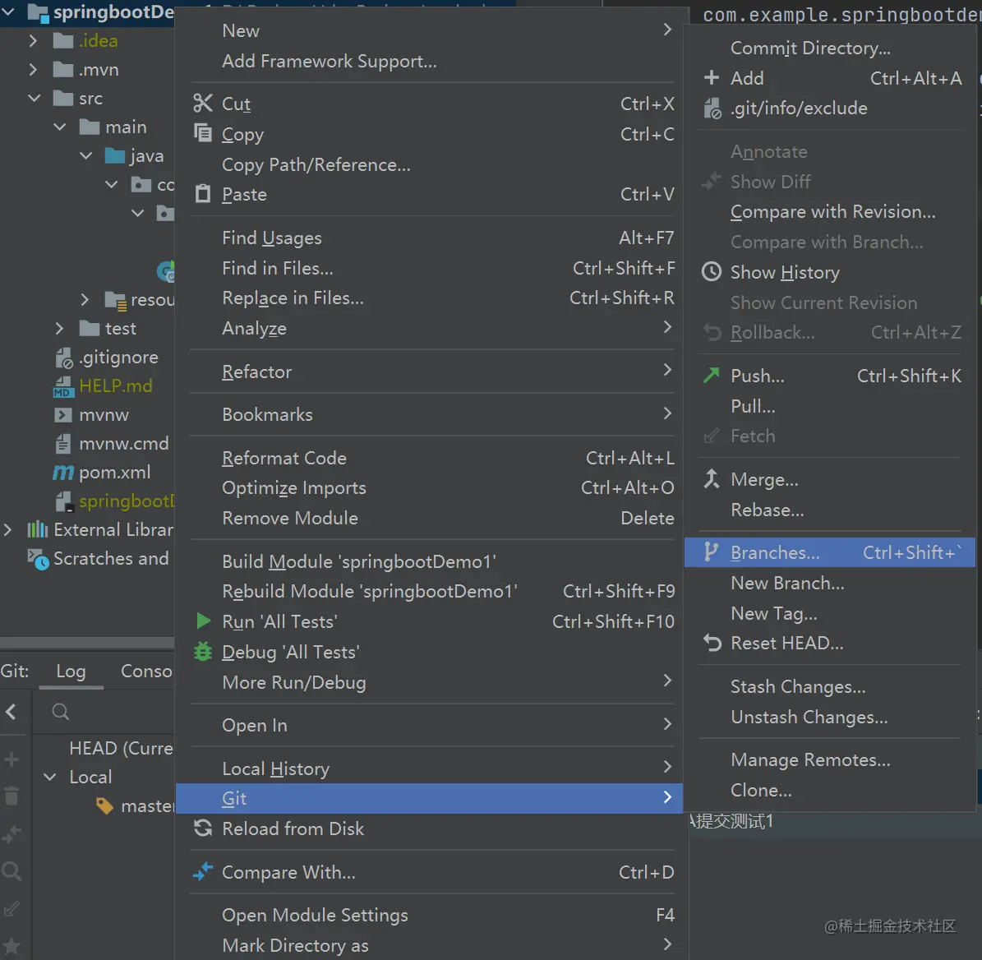The height and width of the screenshot is (960, 982).
Task: Choose Commit Directory...
Action: click(x=829, y=48)
